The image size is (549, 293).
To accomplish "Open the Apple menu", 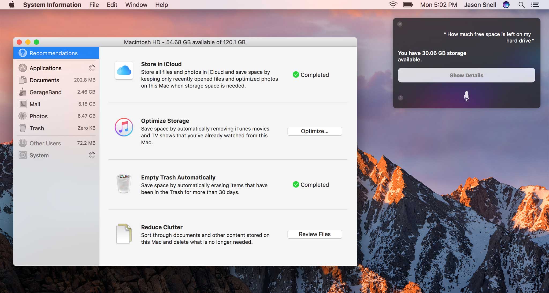I will [12, 5].
